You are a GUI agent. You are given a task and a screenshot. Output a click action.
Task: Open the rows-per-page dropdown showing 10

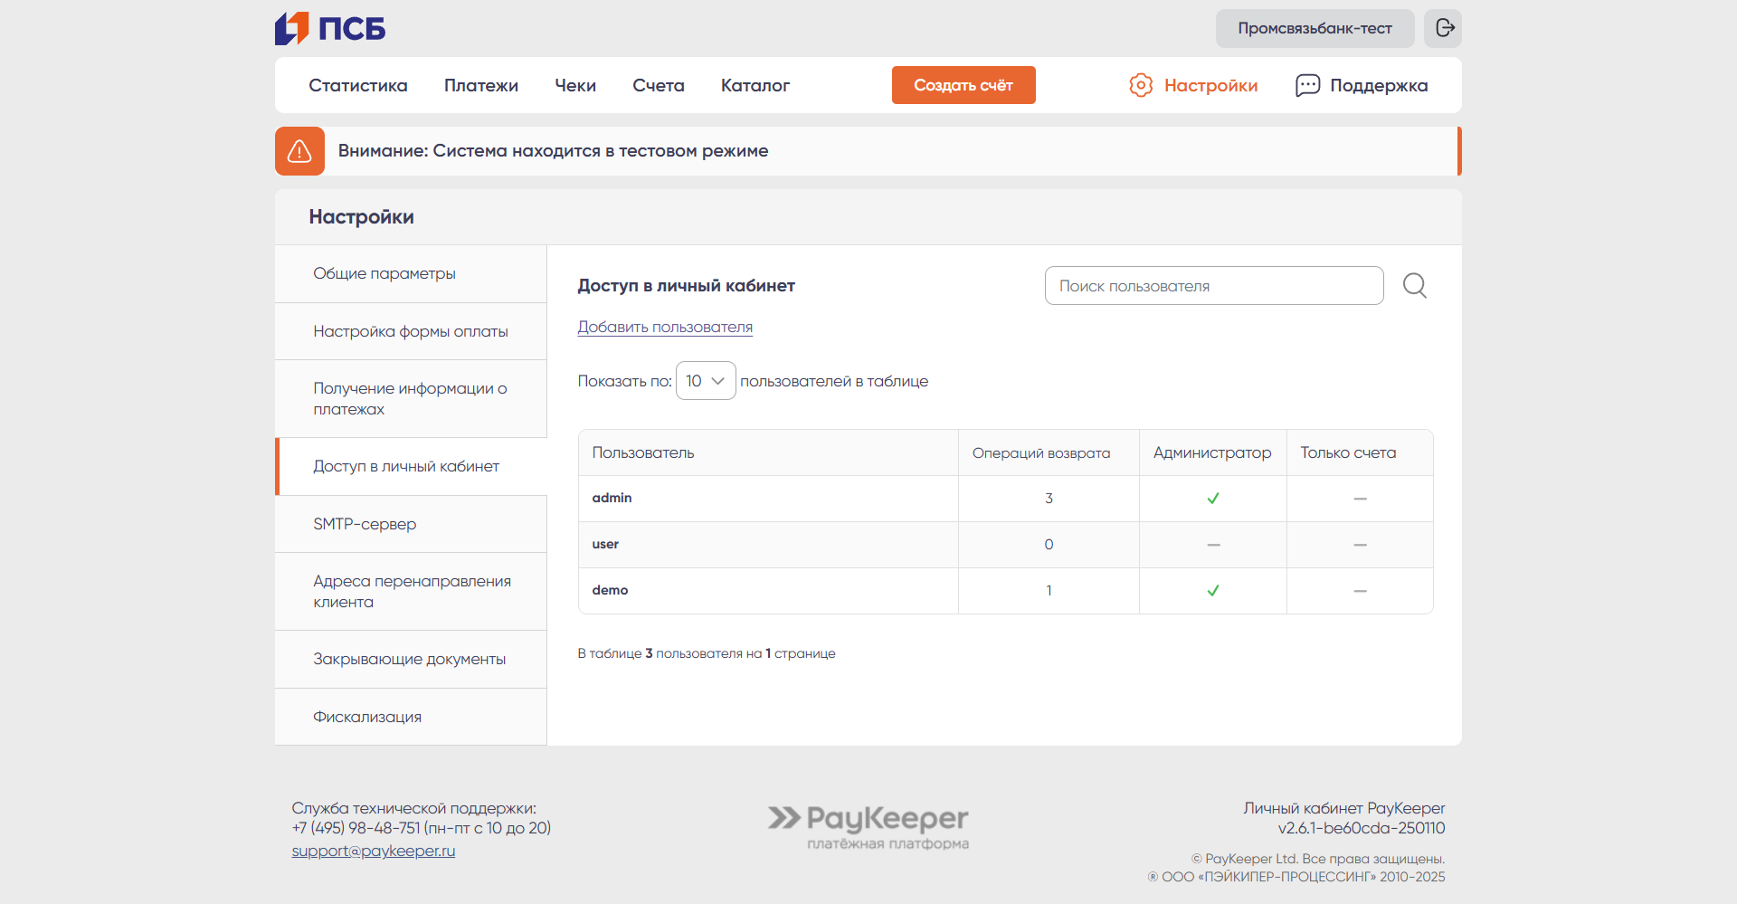click(706, 381)
